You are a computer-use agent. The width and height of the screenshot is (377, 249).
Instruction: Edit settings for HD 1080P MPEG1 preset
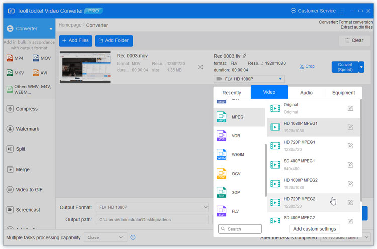(x=350, y=127)
